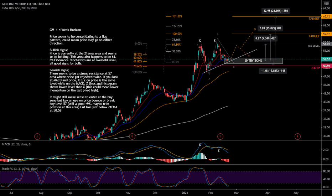Click the 2.00 value on the MACD scale
Viewport: 332px width, 196px height.
coord(326,150)
